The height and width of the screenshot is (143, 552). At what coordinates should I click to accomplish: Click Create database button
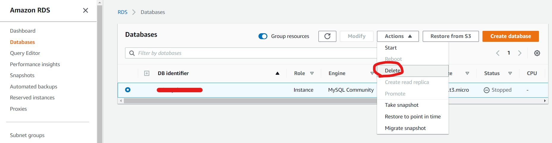point(510,36)
